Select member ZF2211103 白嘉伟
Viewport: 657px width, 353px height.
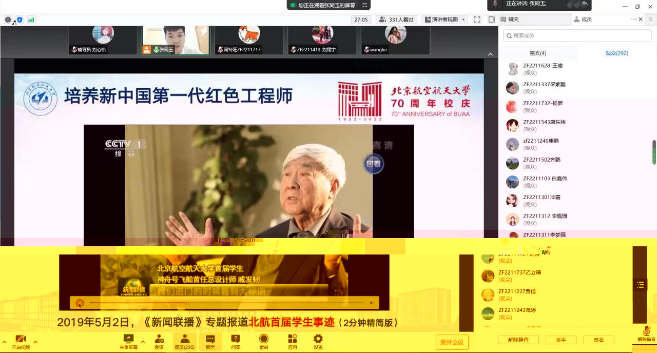coord(575,182)
